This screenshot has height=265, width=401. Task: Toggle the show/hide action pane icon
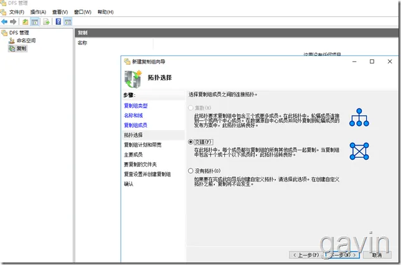pyautogui.click(x=68, y=22)
